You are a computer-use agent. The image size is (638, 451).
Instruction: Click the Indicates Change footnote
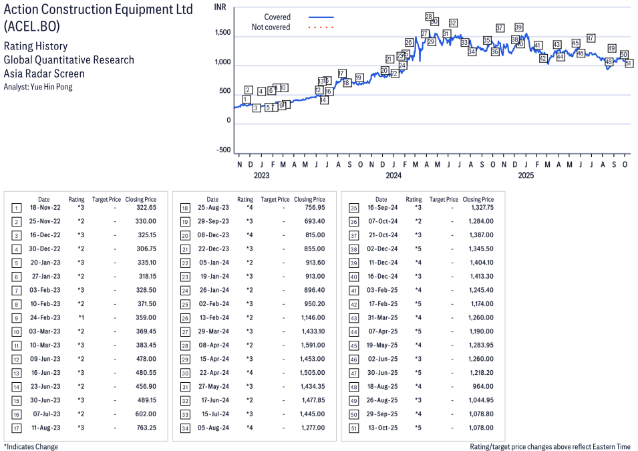point(31,446)
